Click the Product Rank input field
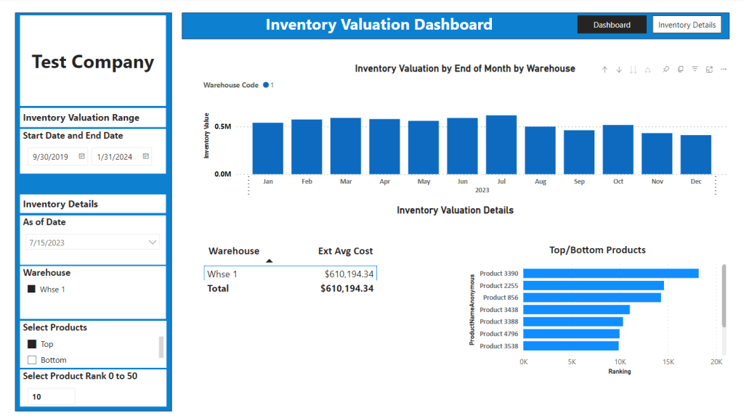The image size is (744, 418). point(52,397)
